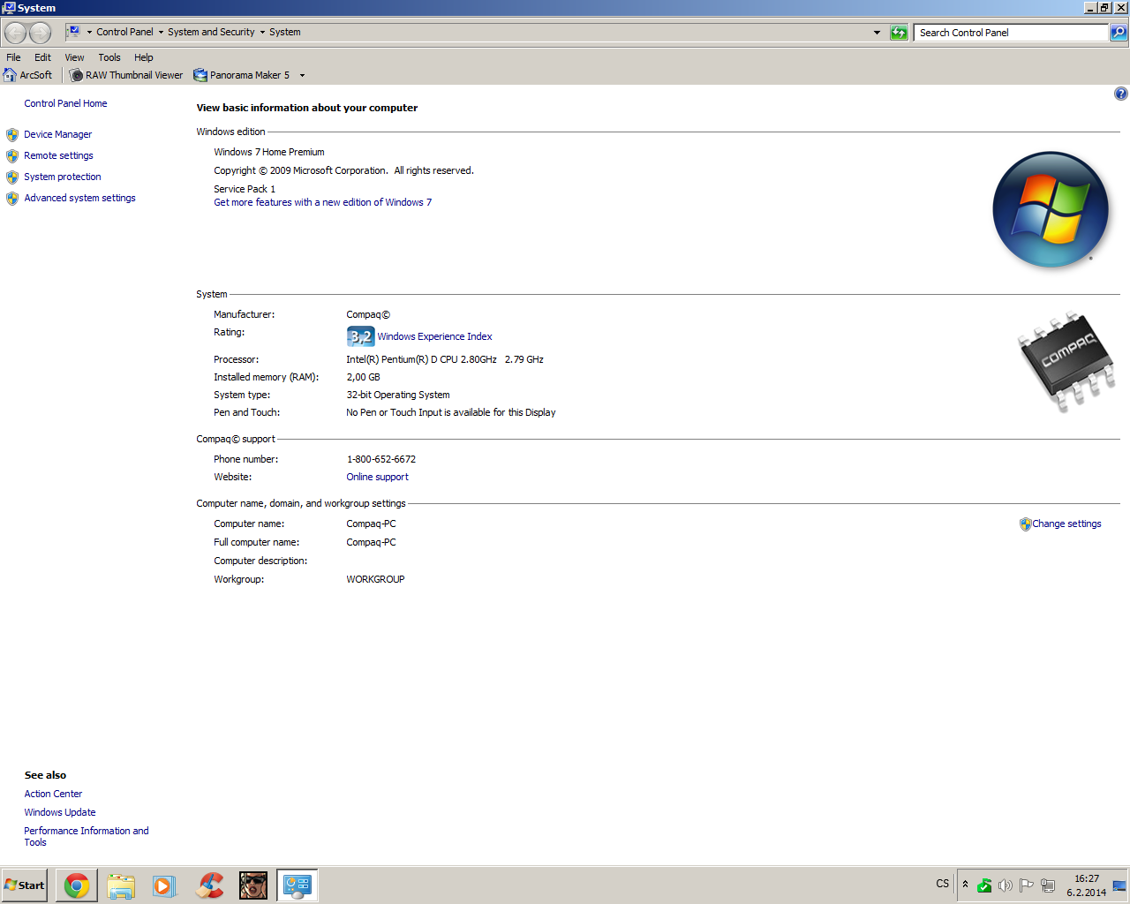Open the View menu
Screen dimensions: 1130x904
pos(74,57)
